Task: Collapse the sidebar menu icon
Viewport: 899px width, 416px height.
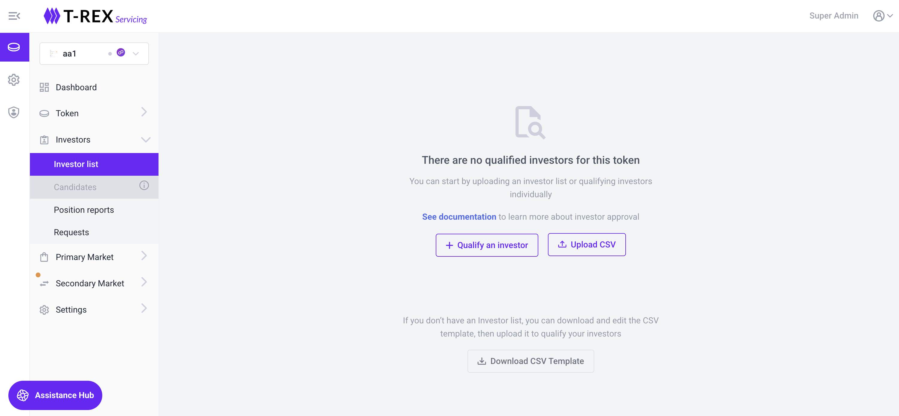Action: tap(14, 16)
